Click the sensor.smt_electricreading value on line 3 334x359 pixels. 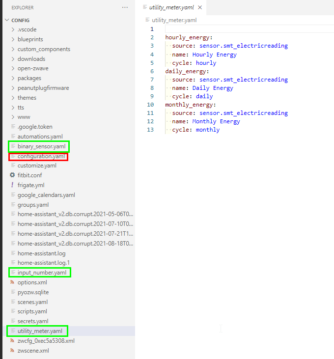(244, 46)
